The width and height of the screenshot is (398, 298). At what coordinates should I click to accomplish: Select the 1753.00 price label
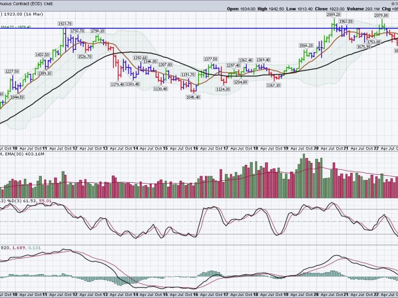click(374, 42)
